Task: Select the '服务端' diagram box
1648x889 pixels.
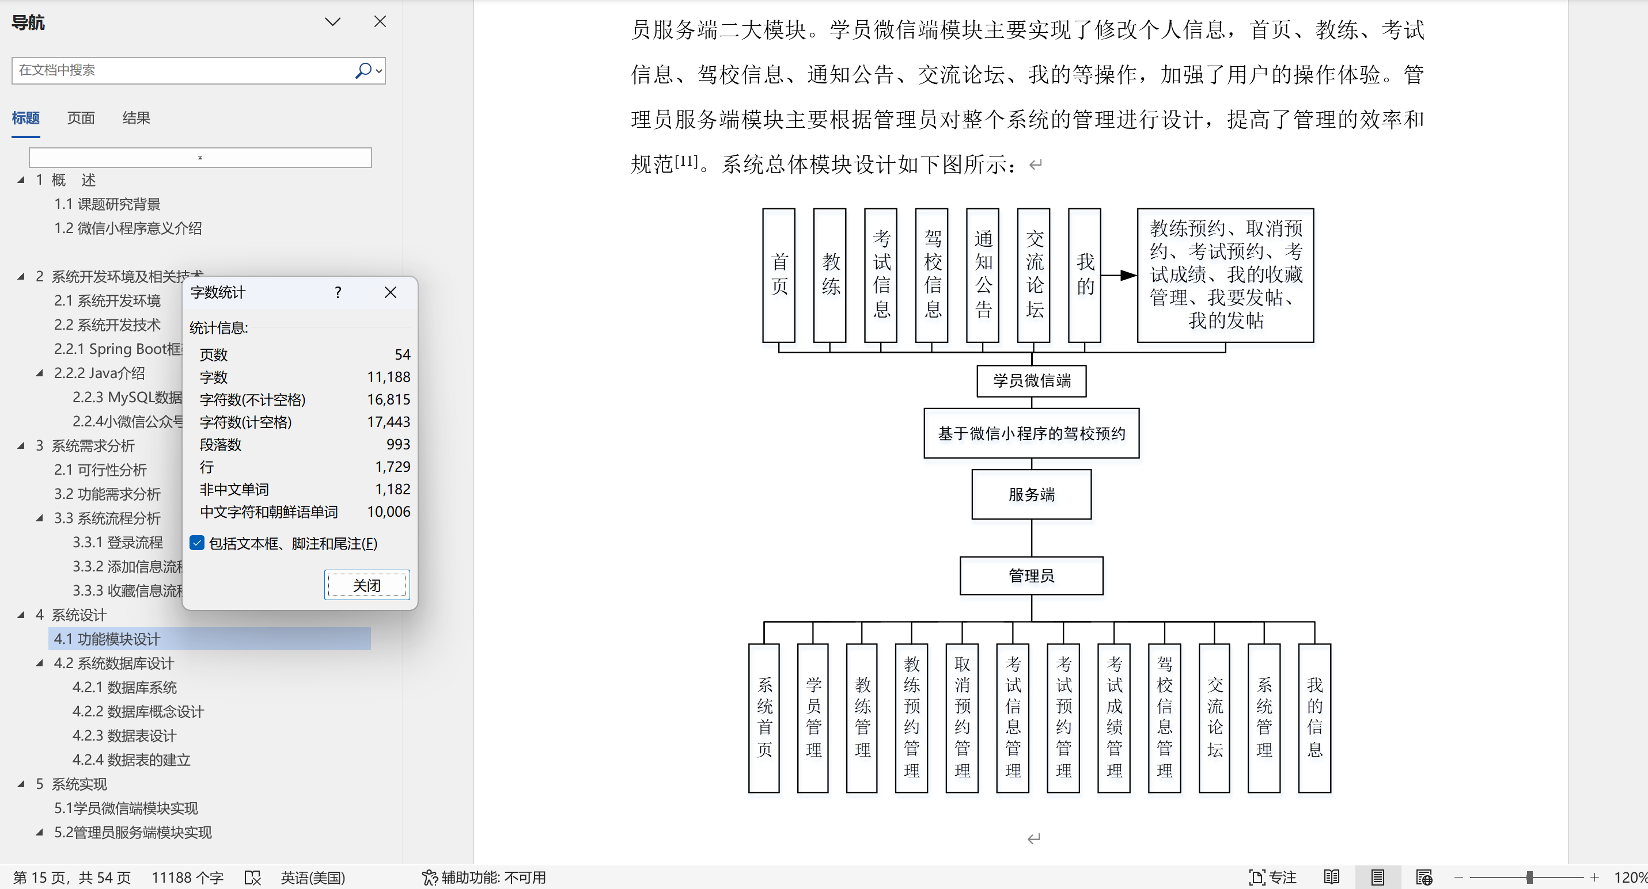Action: pos(1031,495)
